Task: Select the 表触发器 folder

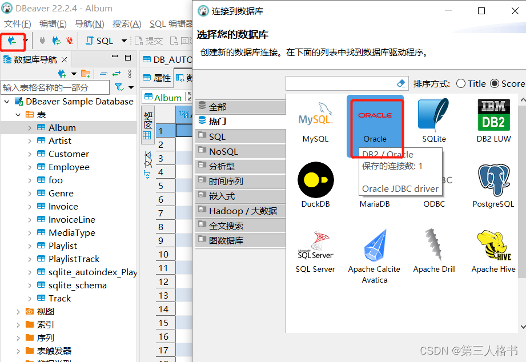Action: 54,351
